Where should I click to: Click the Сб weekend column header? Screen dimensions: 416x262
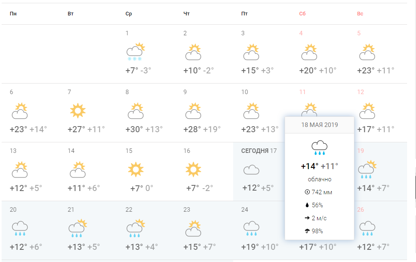click(302, 13)
